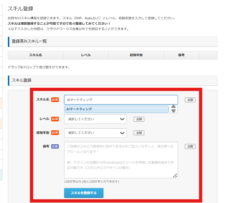Click the スキル名 column header
Viewport: 231px width, 203px height.
point(35,55)
